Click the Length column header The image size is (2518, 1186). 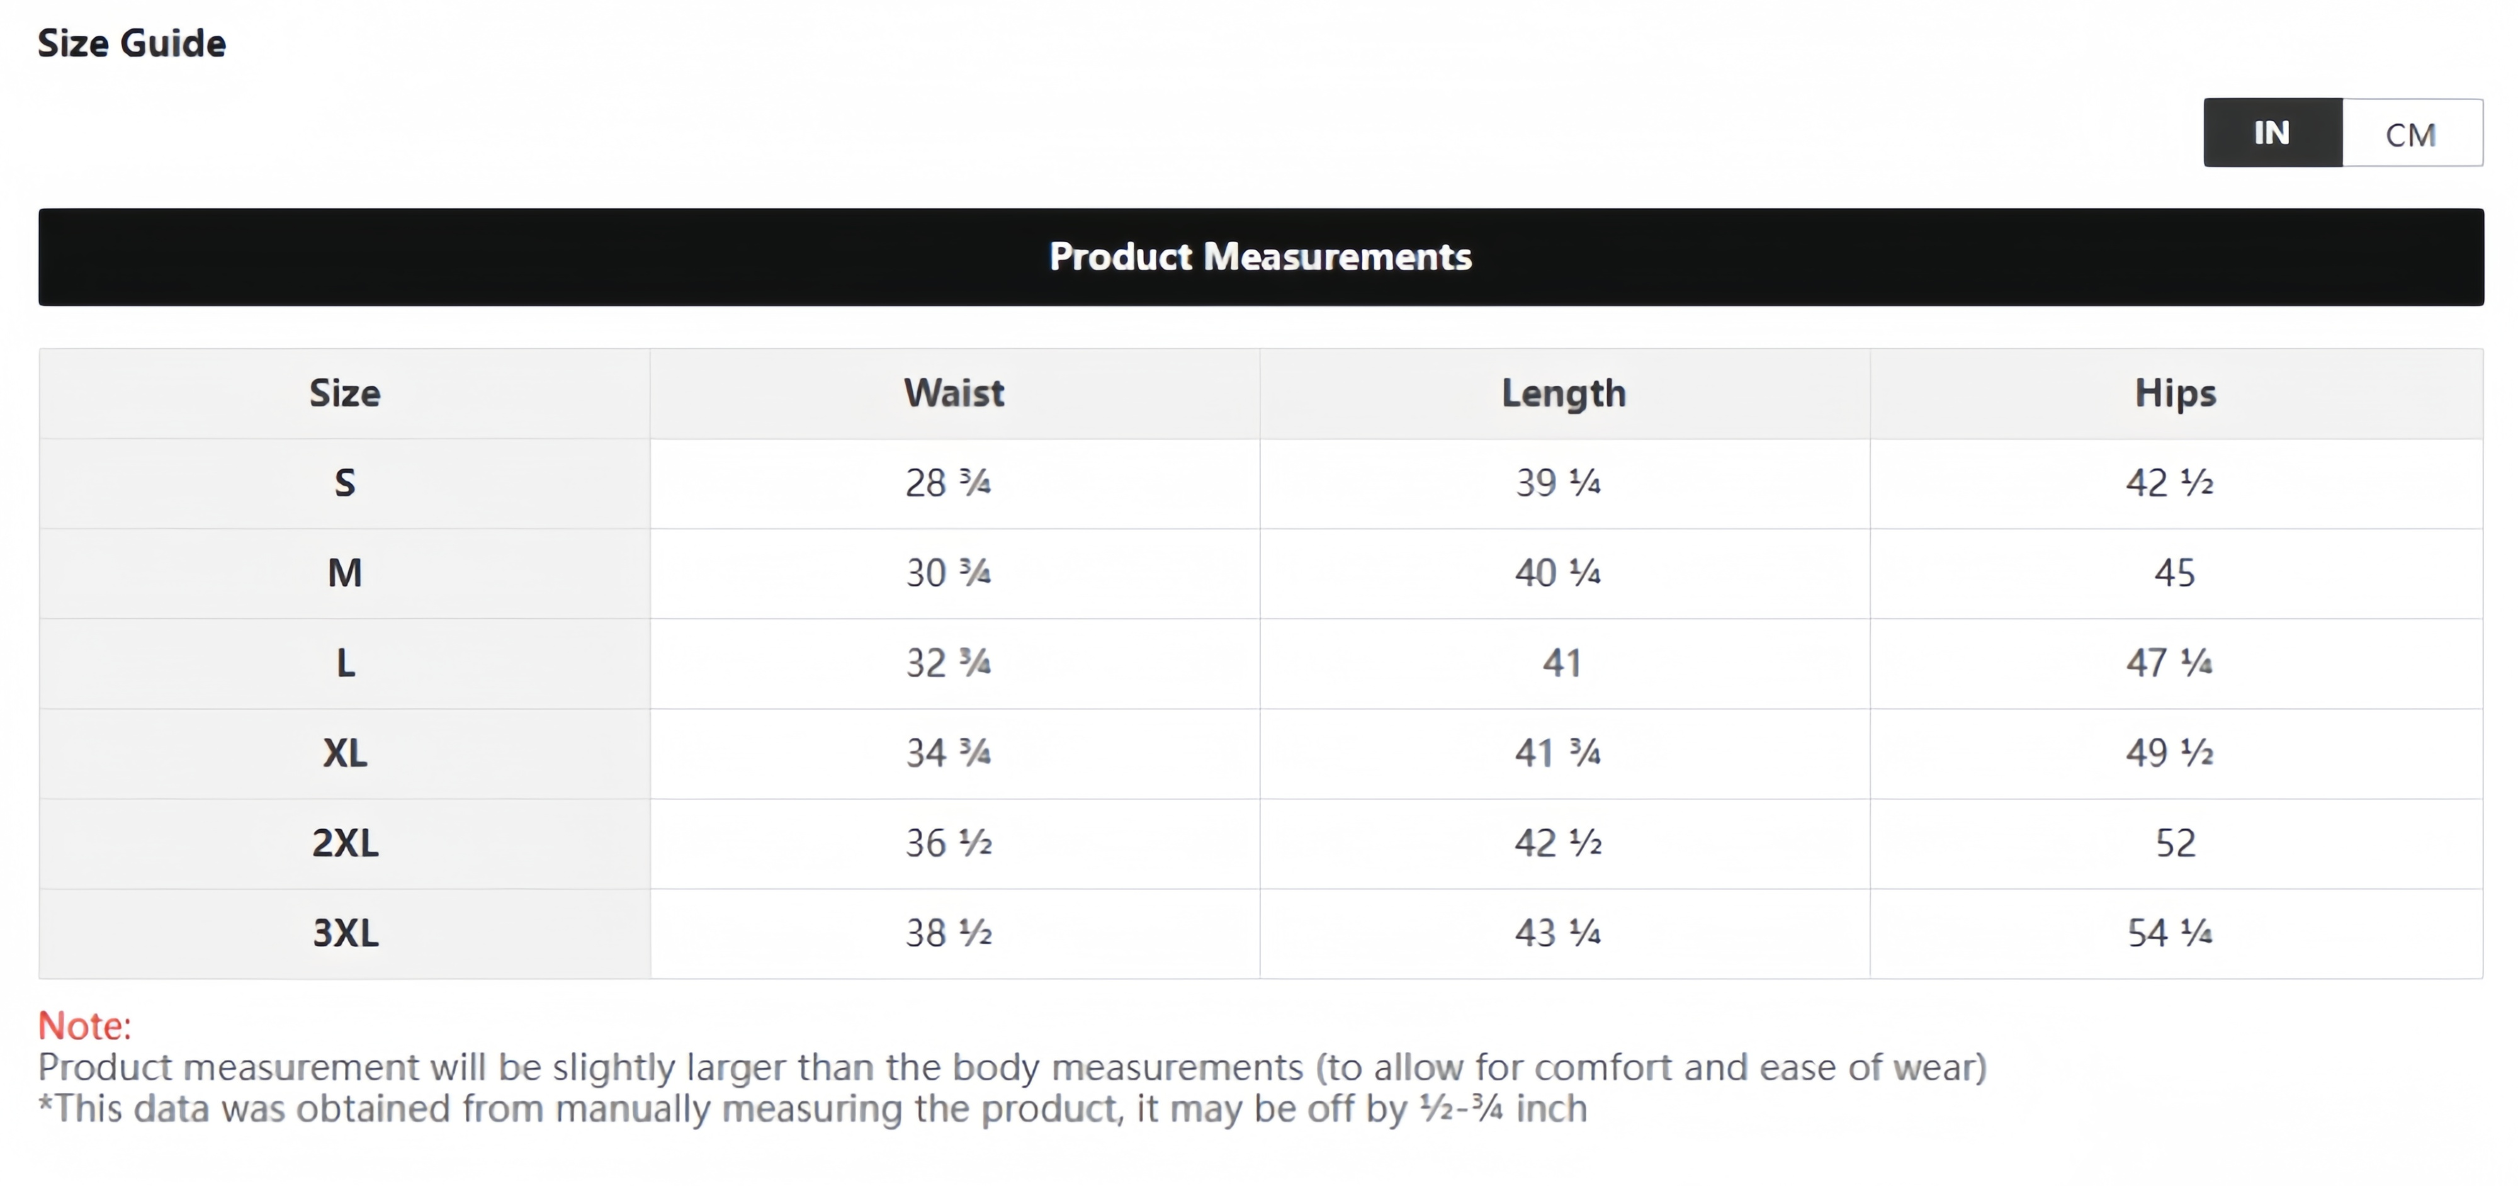tap(1564, 393)
